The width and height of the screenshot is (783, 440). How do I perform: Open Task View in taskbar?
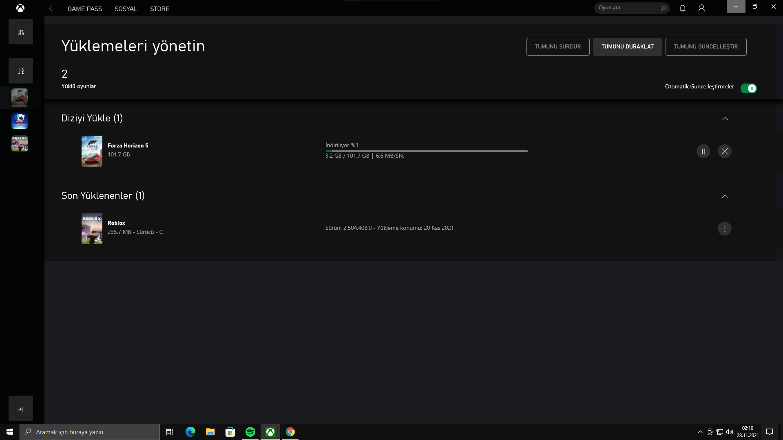[x=170, y=432]
